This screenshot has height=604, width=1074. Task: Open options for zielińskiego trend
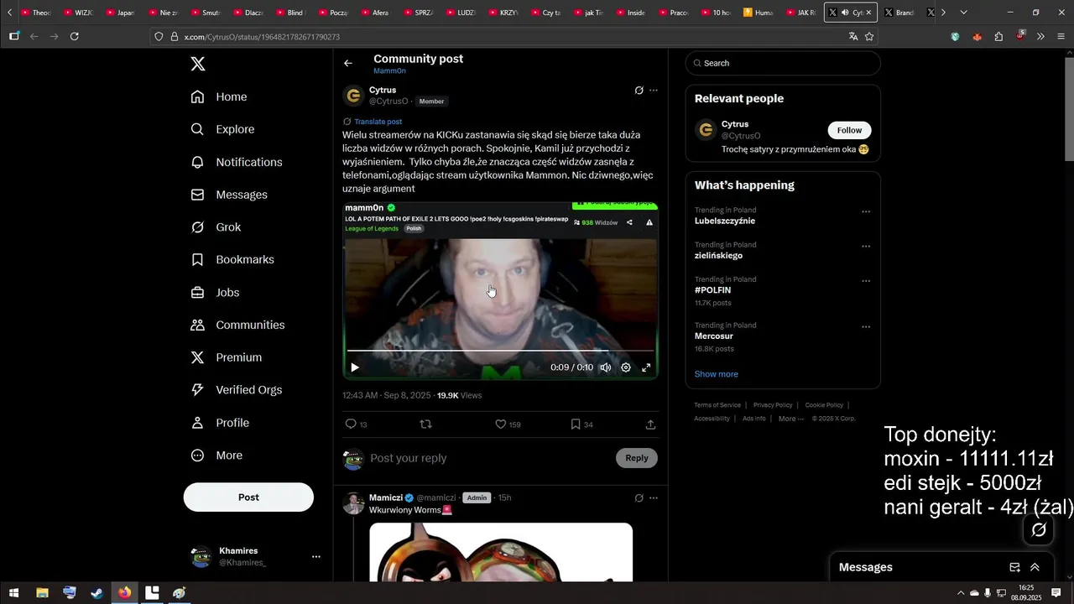[x=866, y=246]
